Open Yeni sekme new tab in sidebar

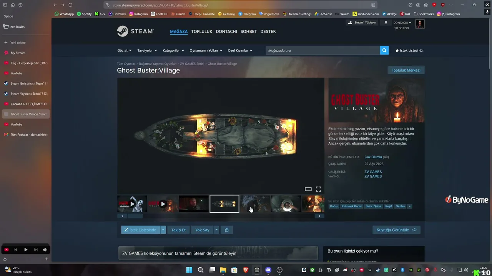pos(26,43)
